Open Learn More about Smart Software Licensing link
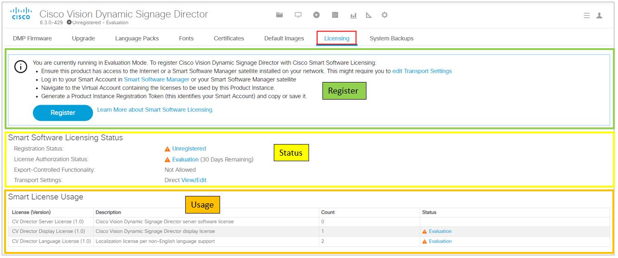This screenshot has height=258, width=618. tap(155, 110)
